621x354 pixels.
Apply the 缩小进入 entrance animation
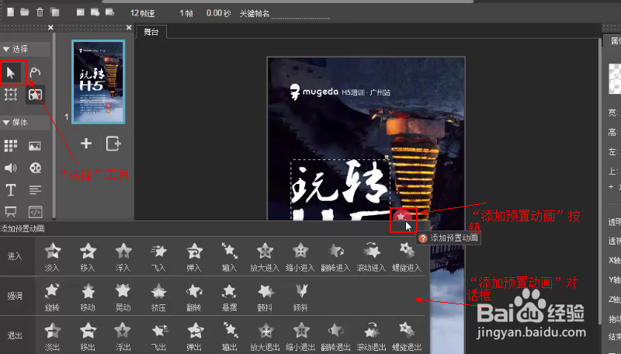coord(300,257)
